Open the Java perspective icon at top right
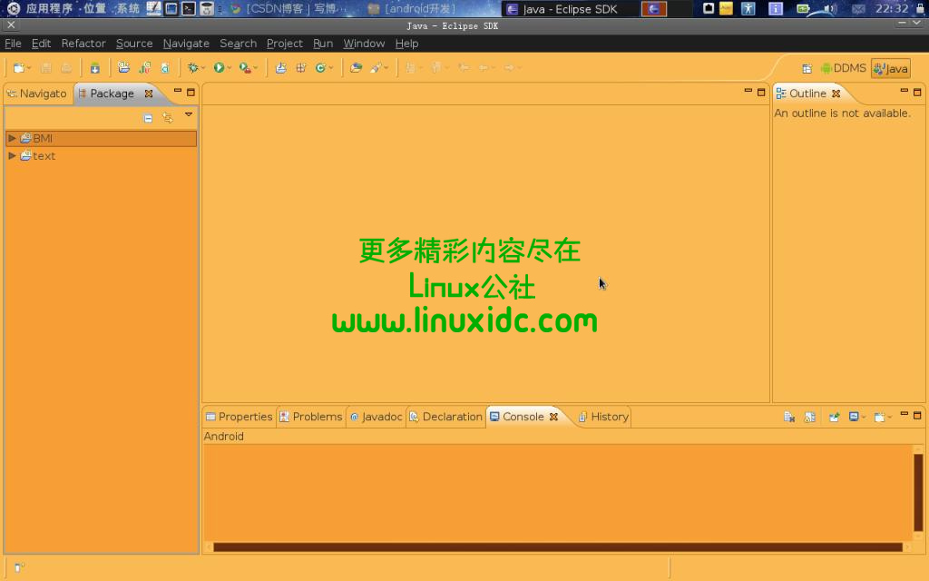929x581 pixels. (x=890, y=67)
